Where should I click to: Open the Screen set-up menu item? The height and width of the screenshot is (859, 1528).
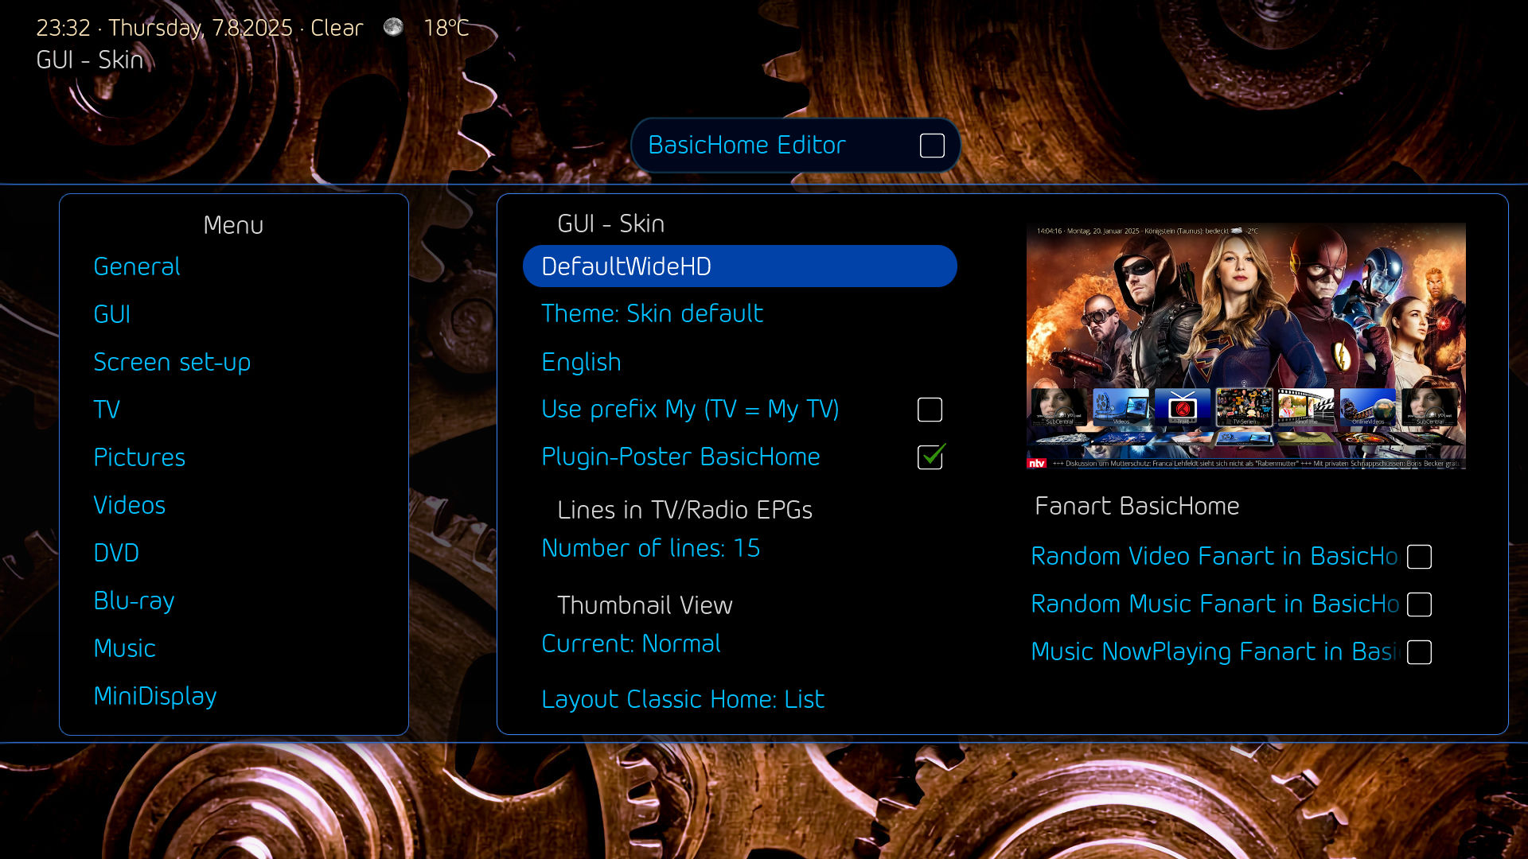[x=172, y=363]
